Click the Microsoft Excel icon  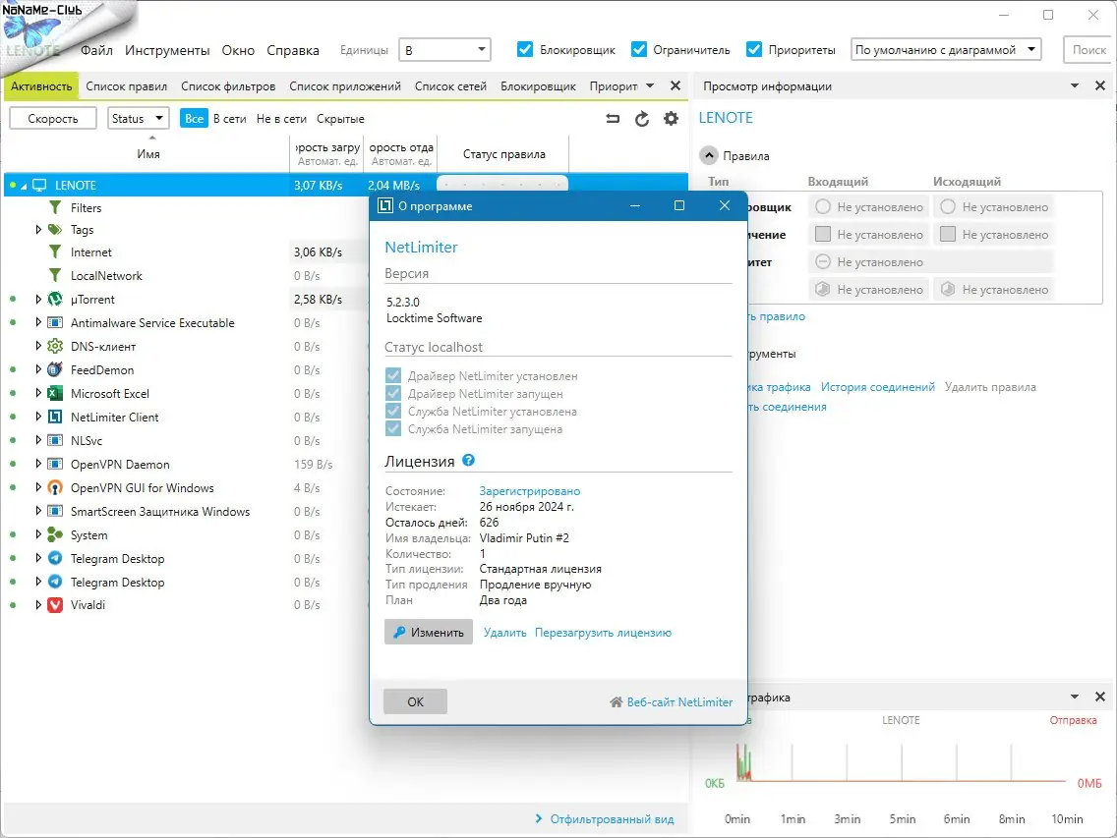coord(55,393)
